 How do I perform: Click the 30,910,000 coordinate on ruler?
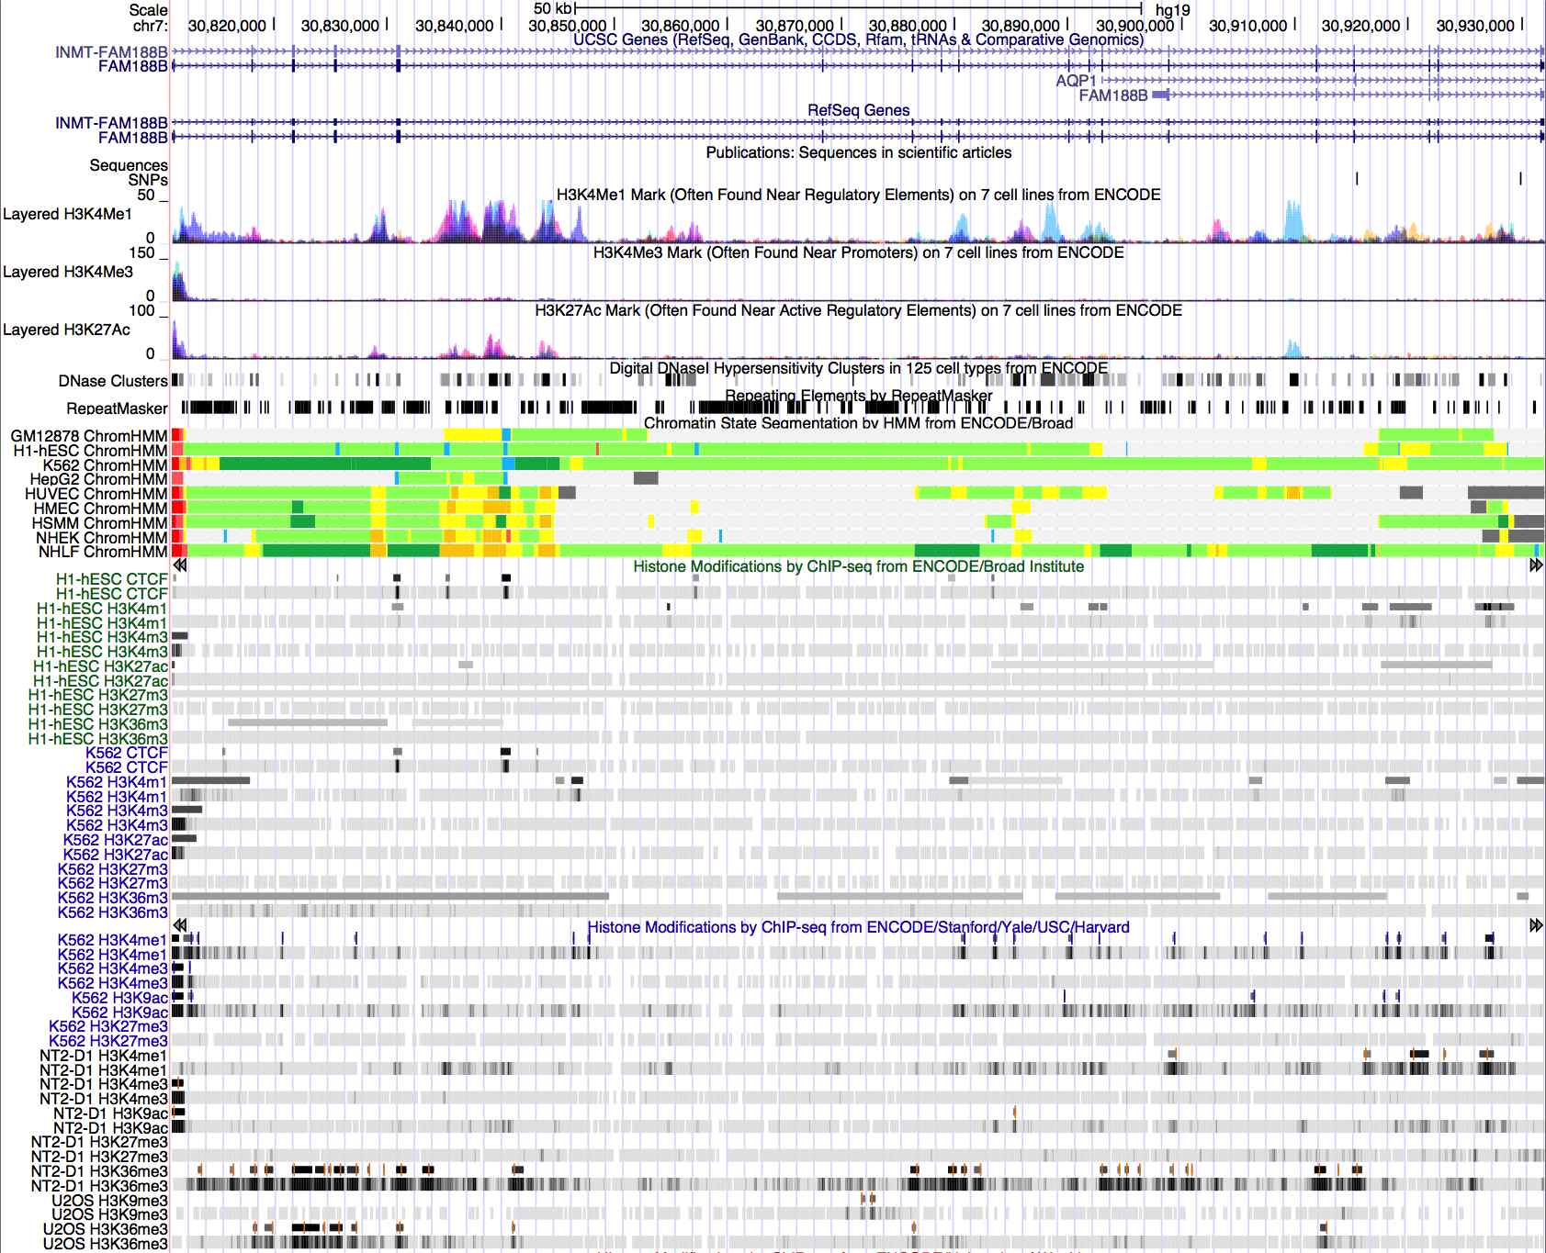pyautogui.click(x=1247, y=26)
